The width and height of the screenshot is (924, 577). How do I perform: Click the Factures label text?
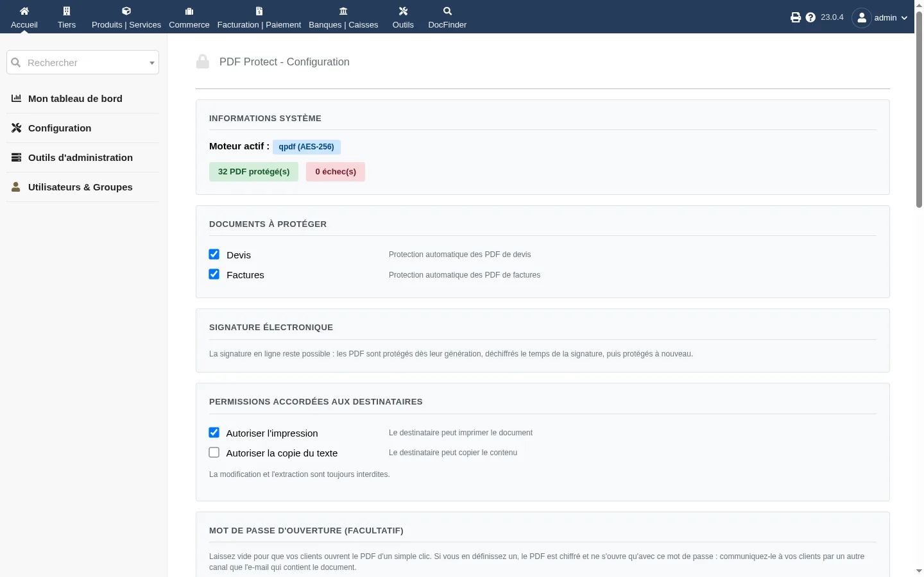click(245, 275)
